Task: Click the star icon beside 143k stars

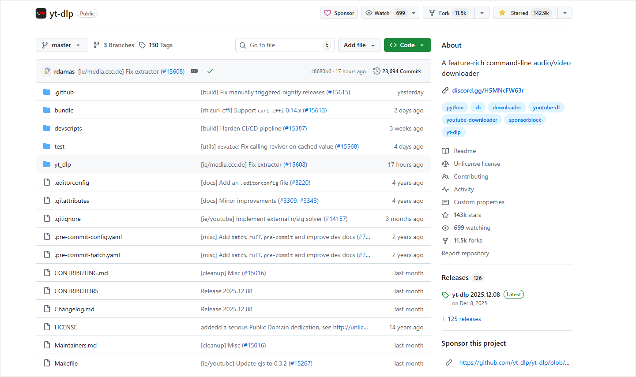Action: tap(445, 215)
